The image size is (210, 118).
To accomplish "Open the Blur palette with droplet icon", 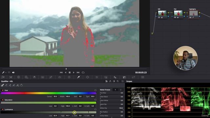I will click(115, 77).
